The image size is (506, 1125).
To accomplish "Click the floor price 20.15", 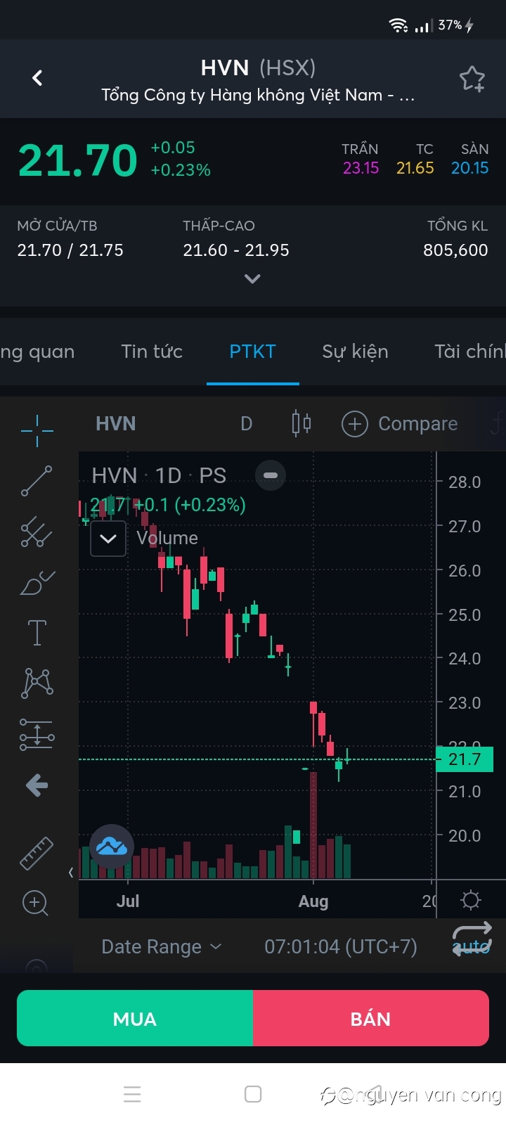I will point(469,168).
